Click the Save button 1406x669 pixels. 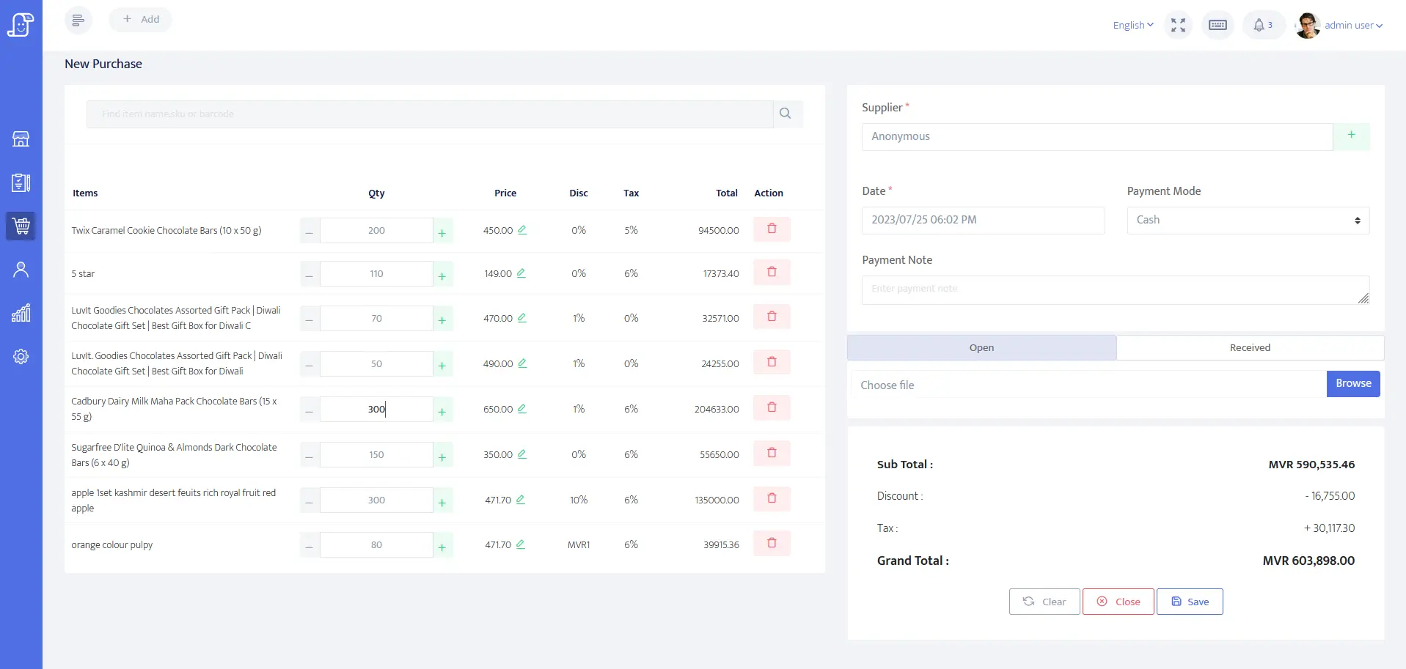pos(1189,602)
